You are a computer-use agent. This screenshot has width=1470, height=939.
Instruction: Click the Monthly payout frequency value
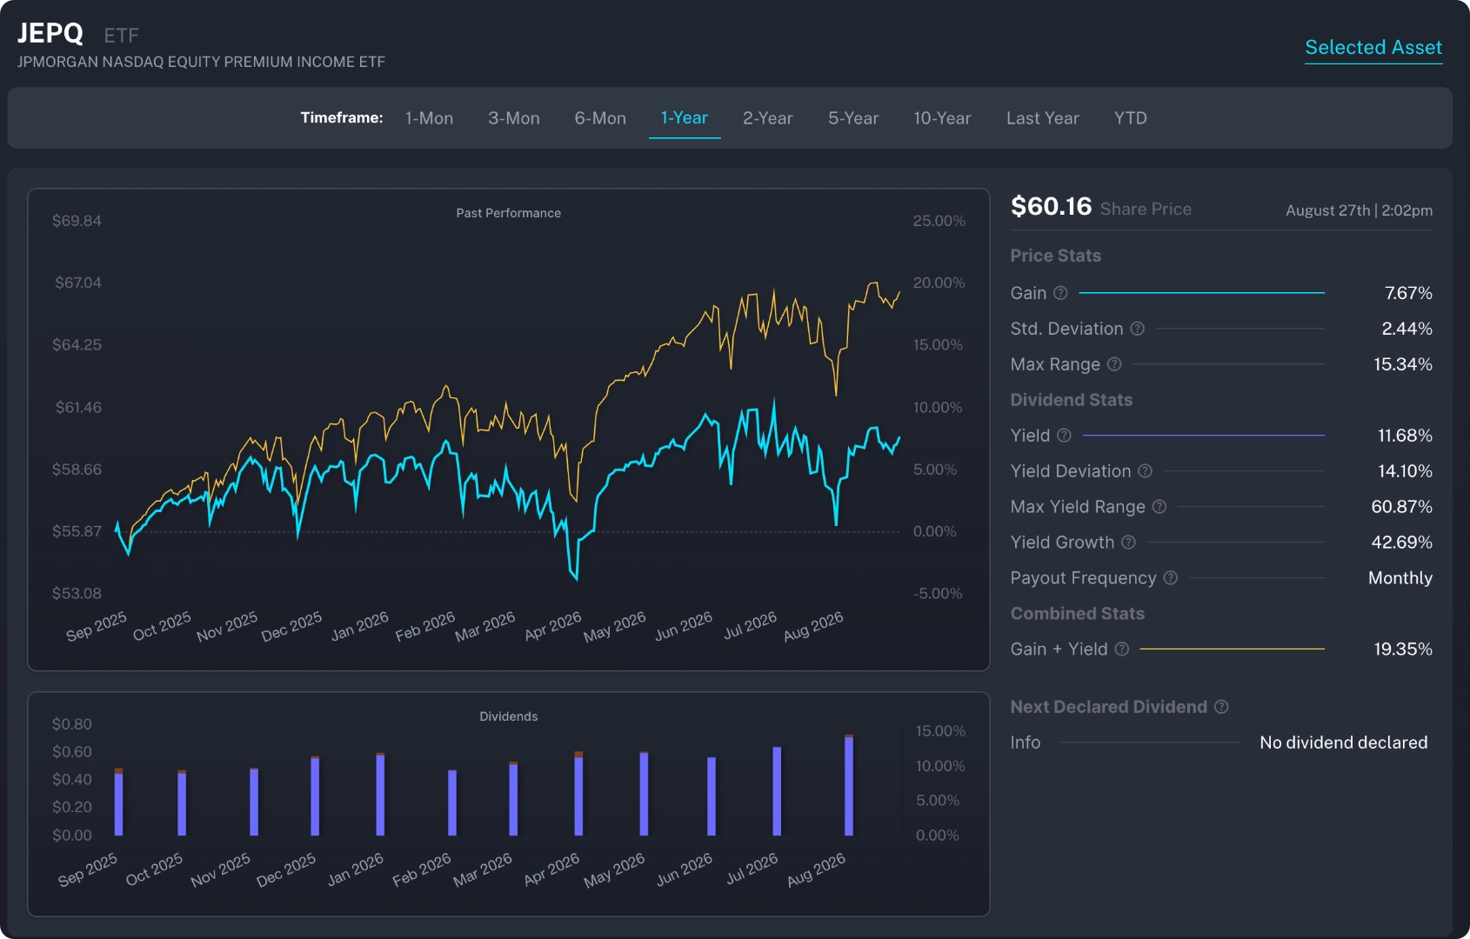(x=1400, y=578)
